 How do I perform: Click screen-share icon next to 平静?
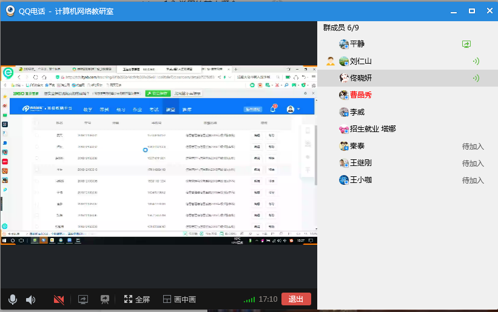point(466,44)
